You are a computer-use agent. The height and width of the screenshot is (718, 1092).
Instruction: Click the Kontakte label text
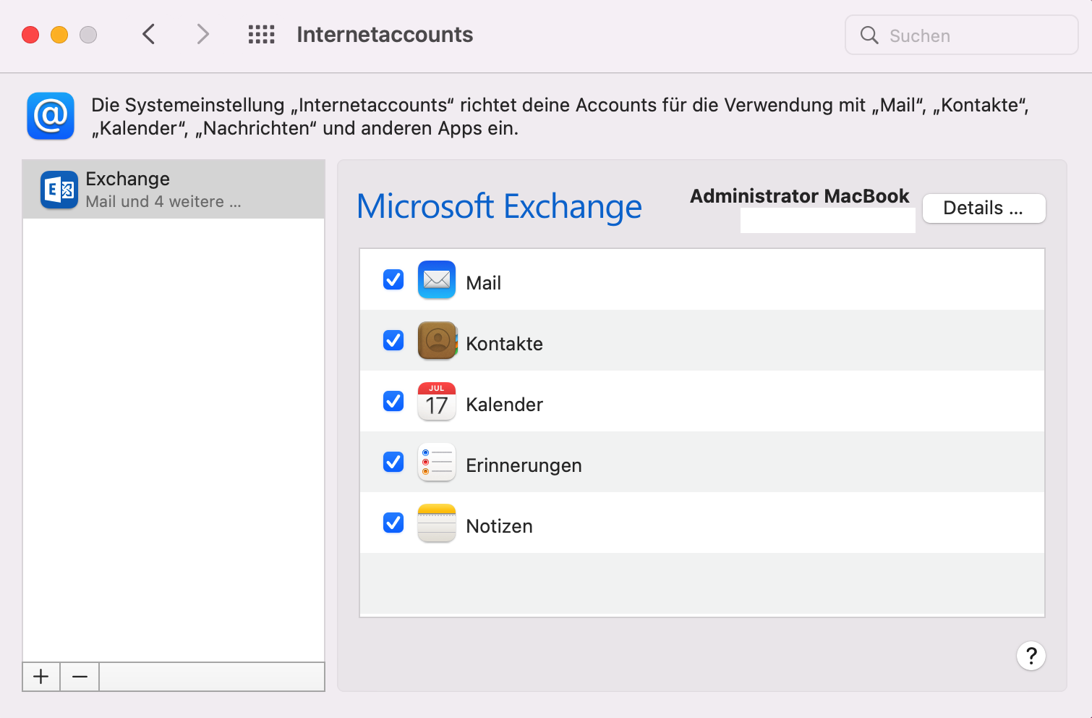click(505, 344)
